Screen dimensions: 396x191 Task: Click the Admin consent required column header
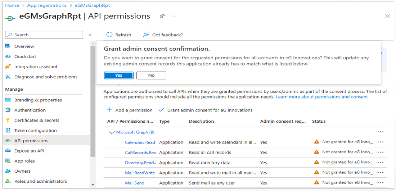(x=283, y=121)
